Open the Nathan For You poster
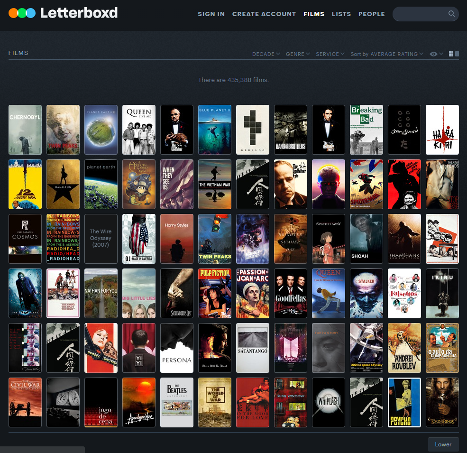Image resolution: width=467 pixels, height=453 pixels. (x=101, y=293)
